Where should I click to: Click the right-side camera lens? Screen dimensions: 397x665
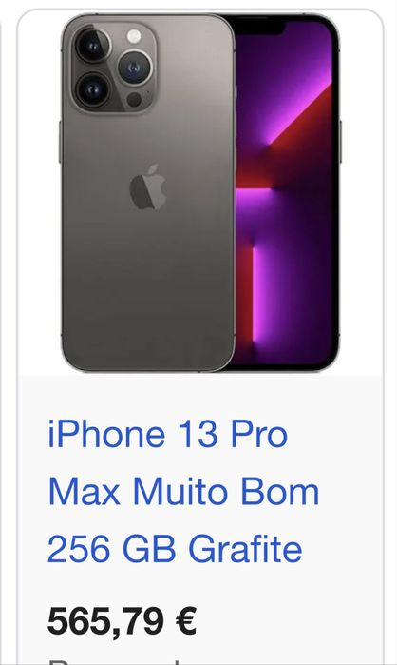coord(135,67)
